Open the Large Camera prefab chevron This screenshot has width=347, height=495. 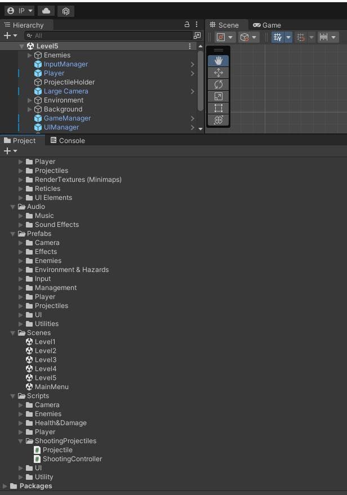[x=192, y=92]
